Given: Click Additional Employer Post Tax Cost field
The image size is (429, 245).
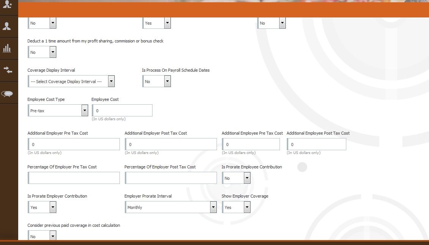Looking at the screenshot, I should pyautogui.click(x=171, y=144).
